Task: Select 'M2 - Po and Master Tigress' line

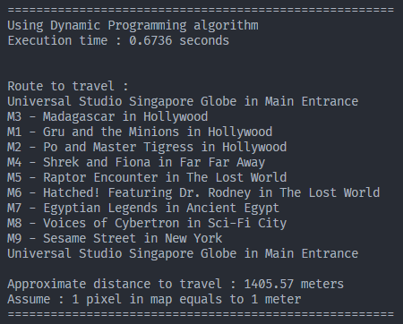Action: (x=147, y=147)
